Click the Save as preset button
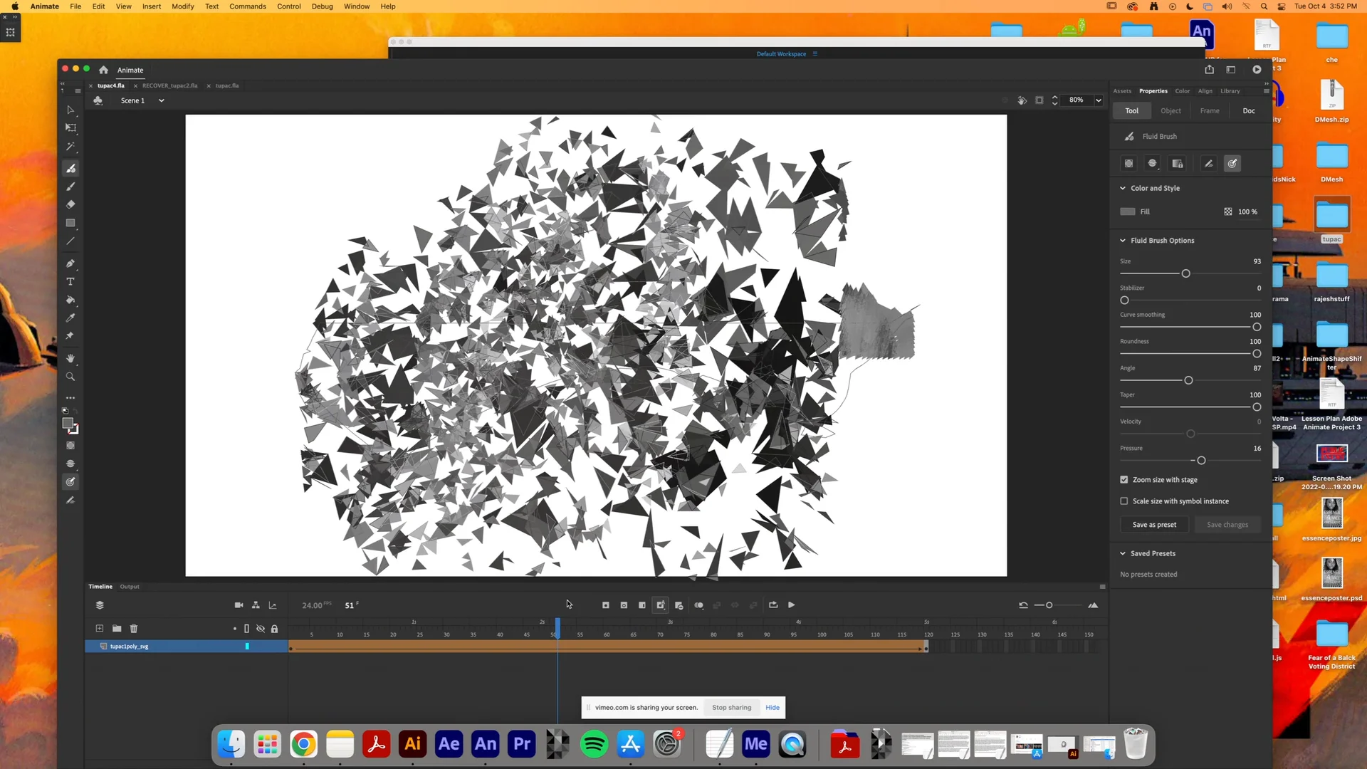Viewport: 1367px width, 769px height. [x=1154, y=525]
